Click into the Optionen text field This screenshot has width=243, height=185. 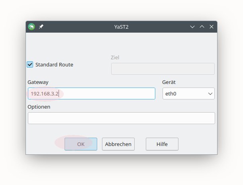coord(121,118)
